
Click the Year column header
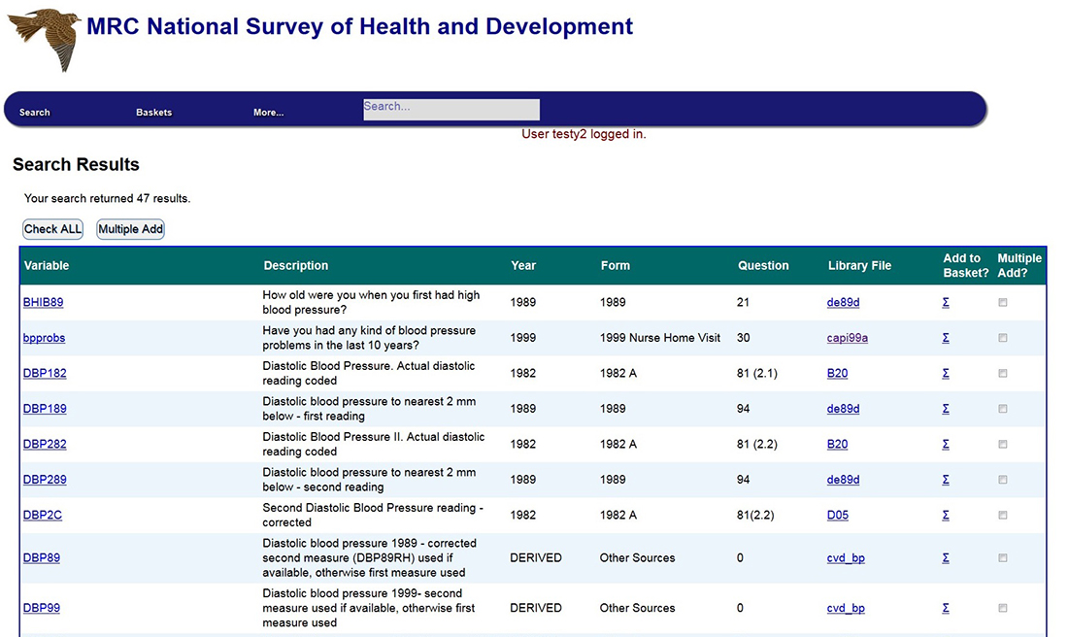coord(523,266)
